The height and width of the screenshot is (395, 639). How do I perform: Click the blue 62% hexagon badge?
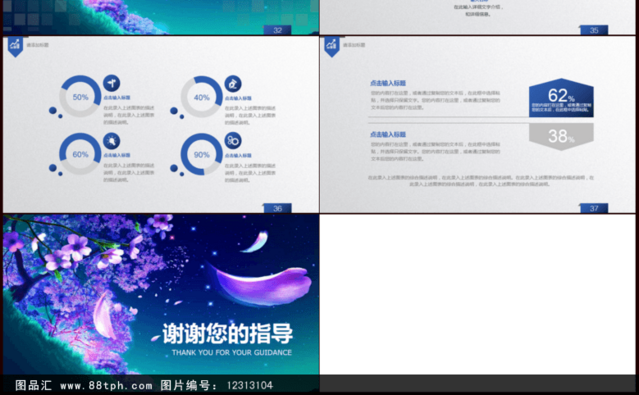coord(561,98)
